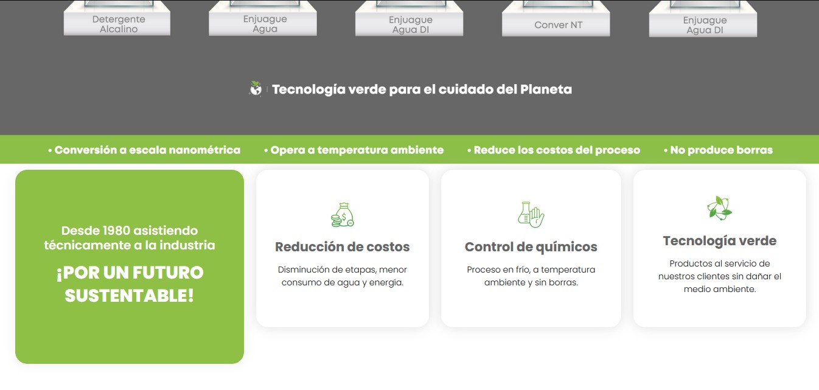This screenshot has height=390, width=819.
Task: Click 'Tecnología verde para el cuidado del Planeta' heading
Action: pyautogui.click(x=422, y=89)
